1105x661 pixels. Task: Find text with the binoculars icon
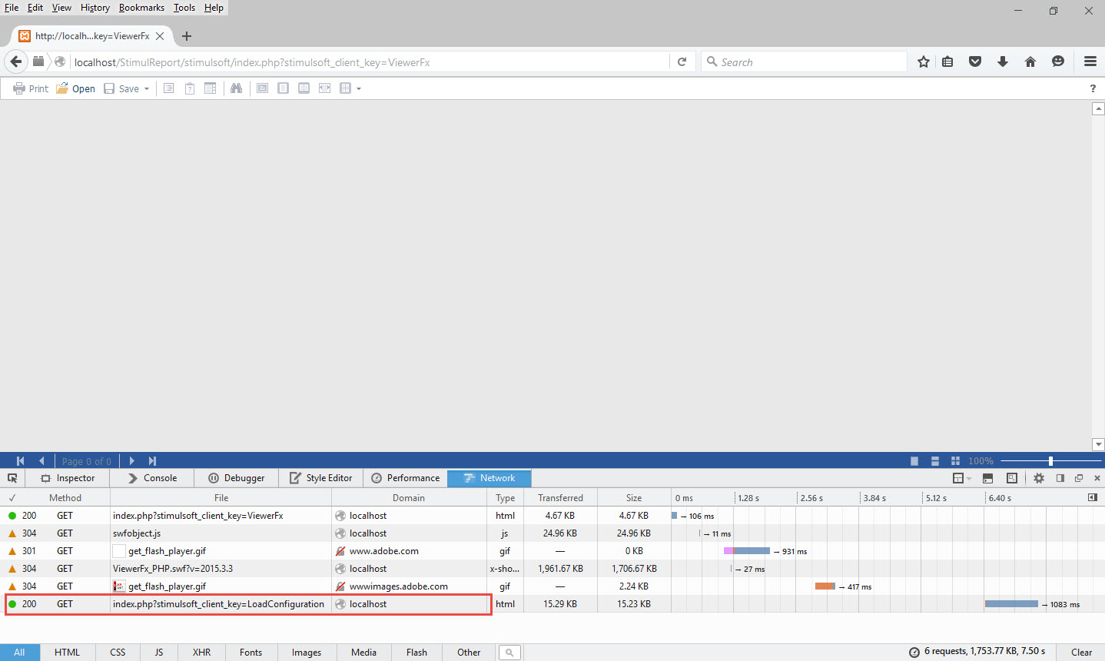pyautogui.click(x=236, y=88)
